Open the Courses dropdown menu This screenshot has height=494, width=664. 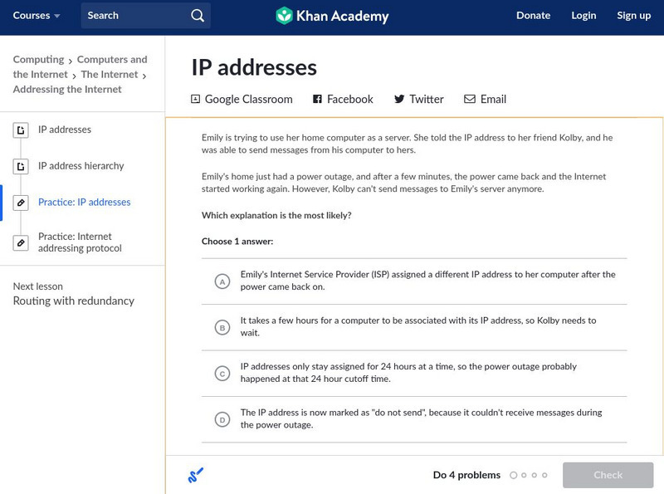tap(37, 16)
